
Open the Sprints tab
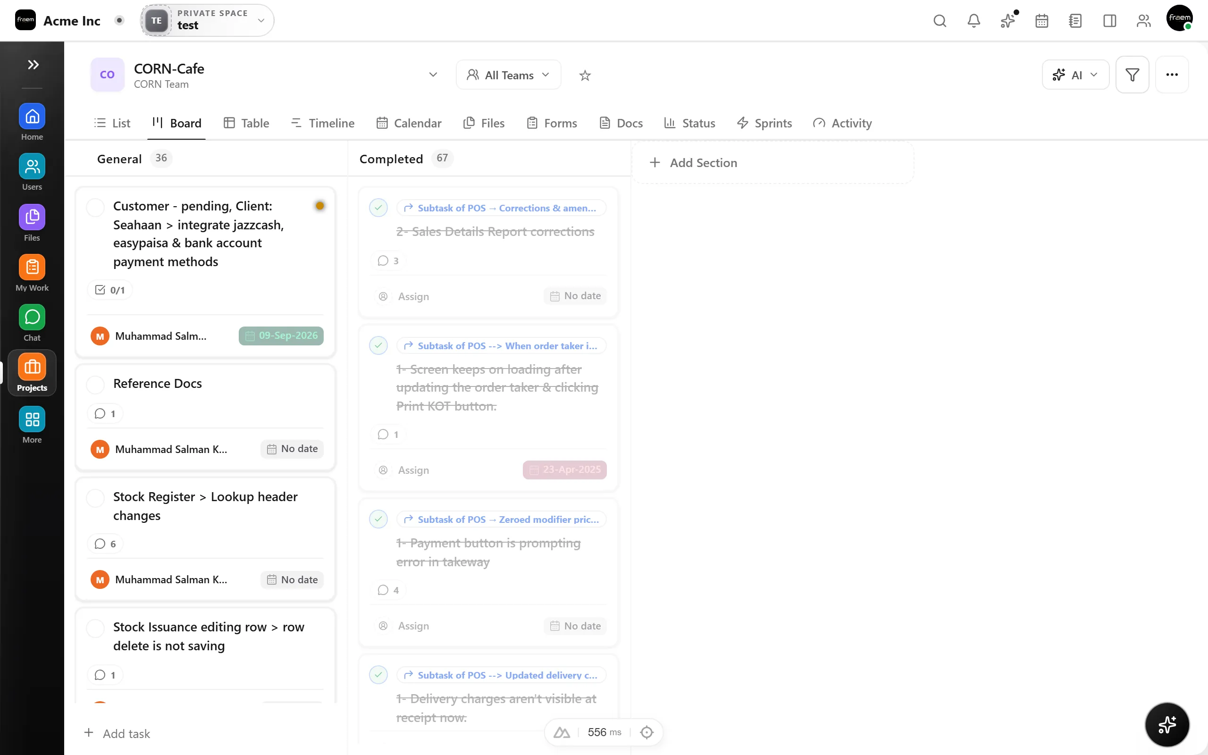[x=764, y=123]
